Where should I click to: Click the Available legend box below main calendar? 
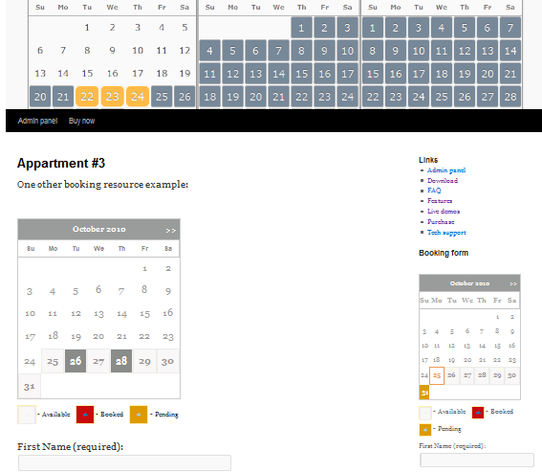coord(27,415)
